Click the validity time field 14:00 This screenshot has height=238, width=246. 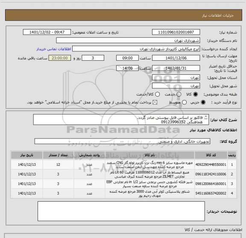(127, 68)
